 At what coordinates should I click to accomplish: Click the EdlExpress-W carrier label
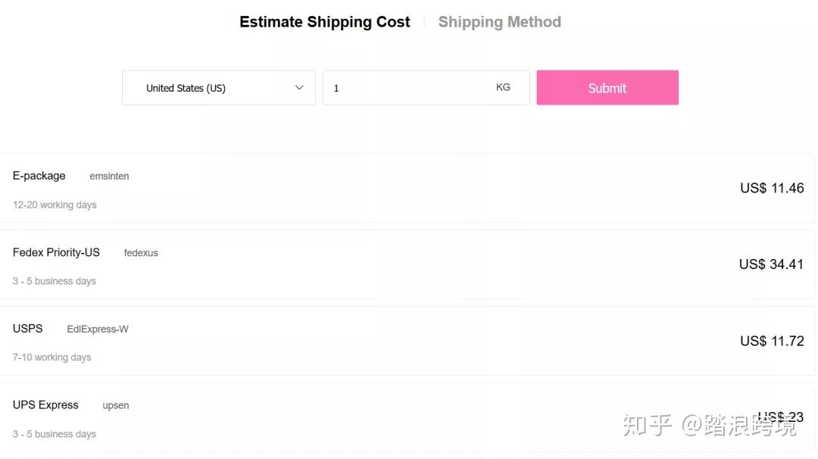(98, 329)
